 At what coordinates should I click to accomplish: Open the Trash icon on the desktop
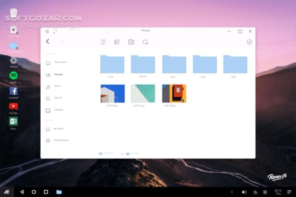coord(13,13)
